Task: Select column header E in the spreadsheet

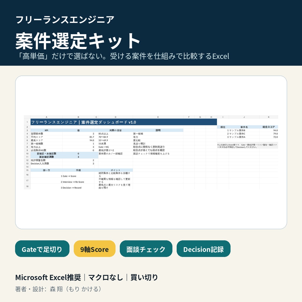Action: tap(158, 117)
